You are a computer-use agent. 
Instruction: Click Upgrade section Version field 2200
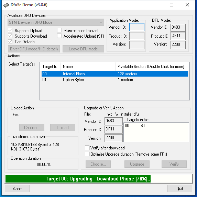tap(113, 138)
